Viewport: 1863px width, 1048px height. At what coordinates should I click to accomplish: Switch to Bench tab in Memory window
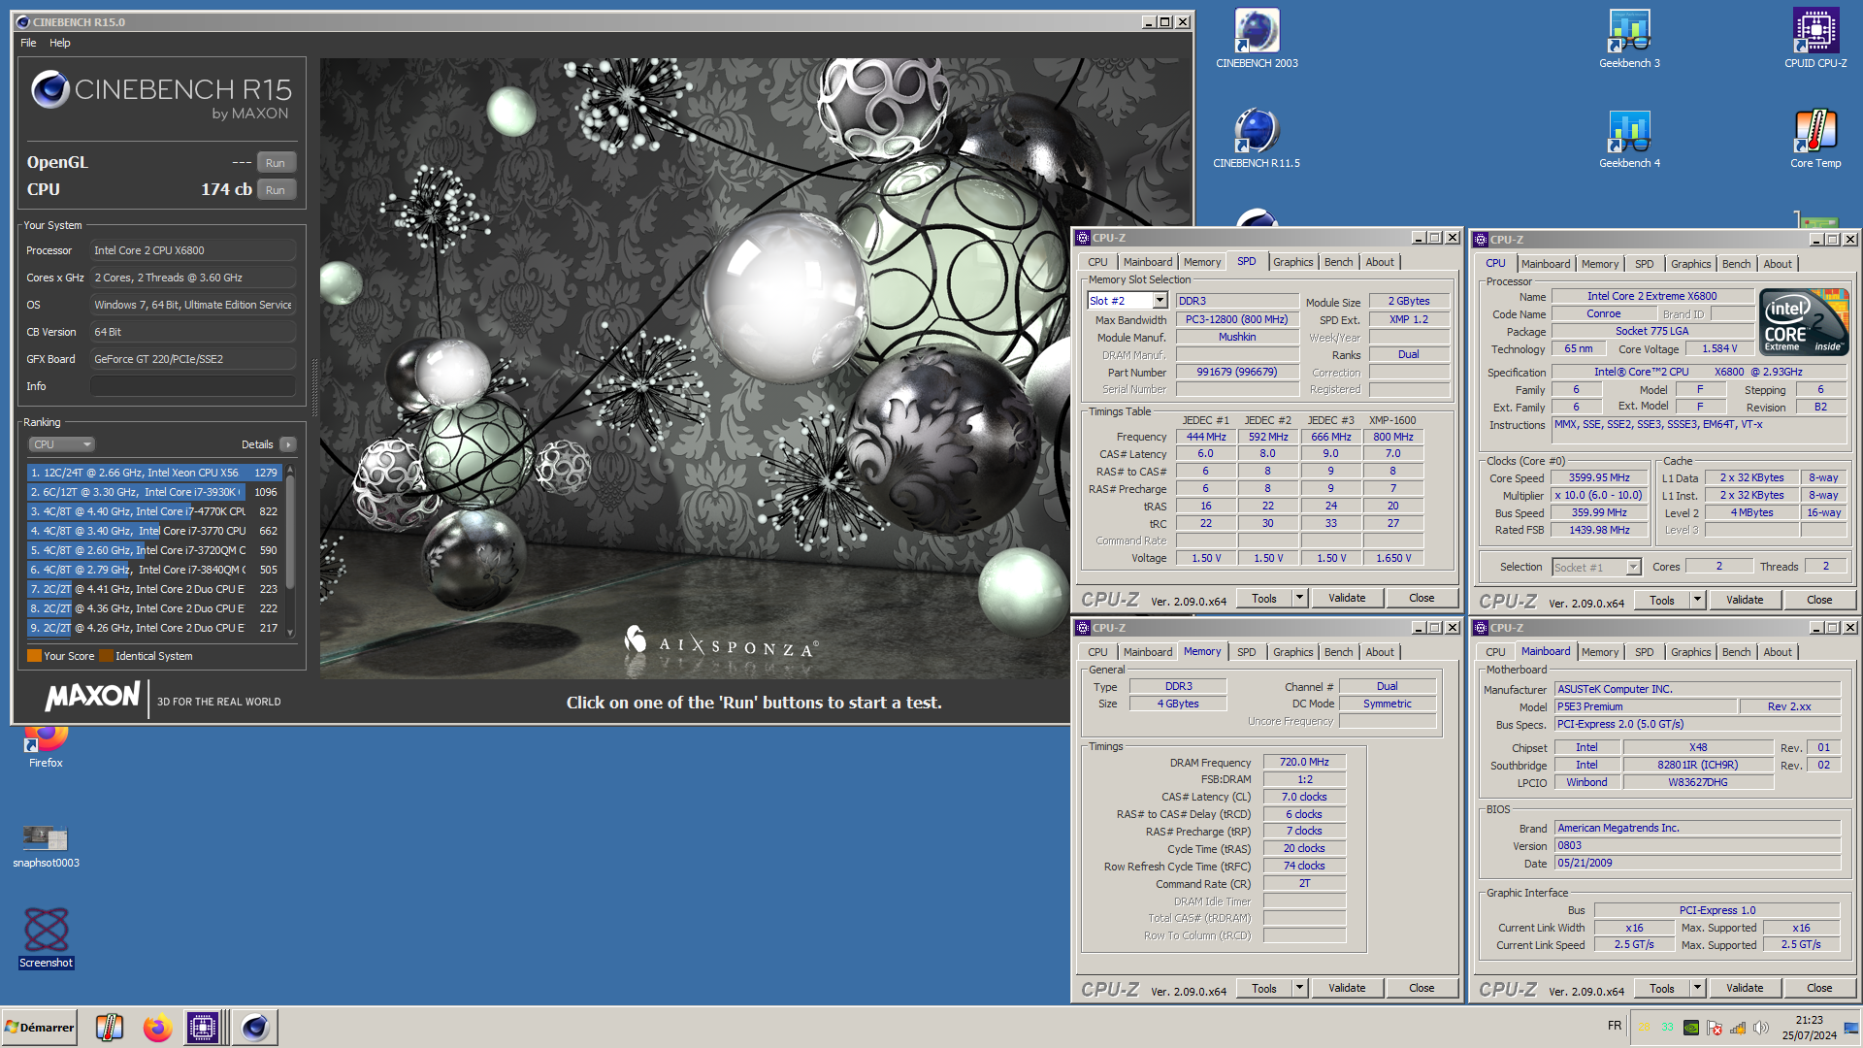point(1338,652)
